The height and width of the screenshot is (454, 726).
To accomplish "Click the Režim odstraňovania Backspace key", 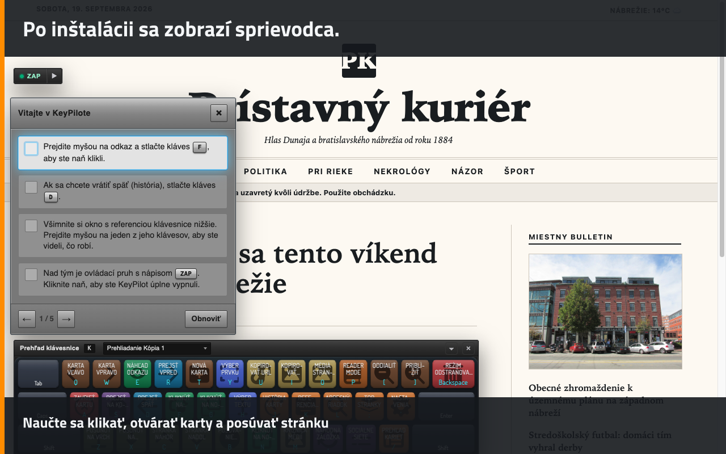I will 453,373.
